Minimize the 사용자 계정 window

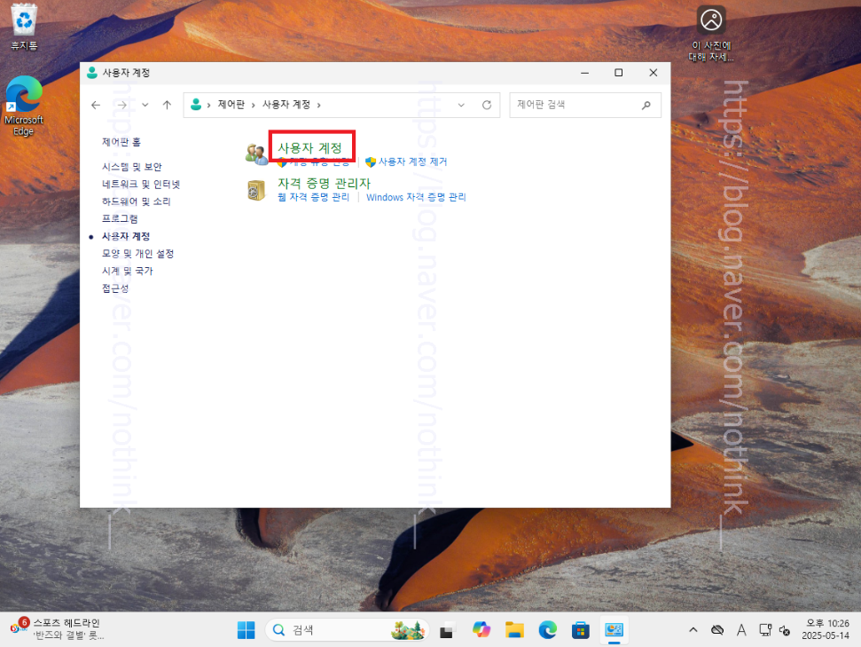[x=585, y=73]
